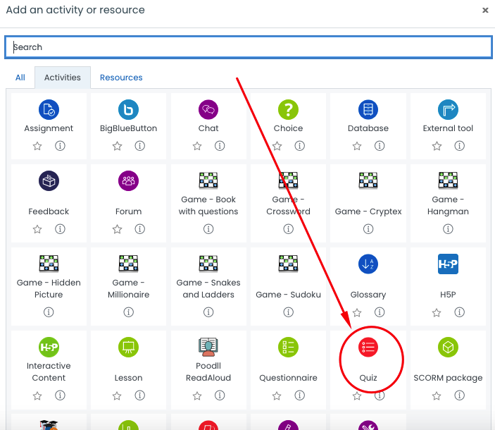Viewport: 495px width, 430px height.
Task: Star the H5P activity
Action: pyautogui.click(x=437, y=312)
